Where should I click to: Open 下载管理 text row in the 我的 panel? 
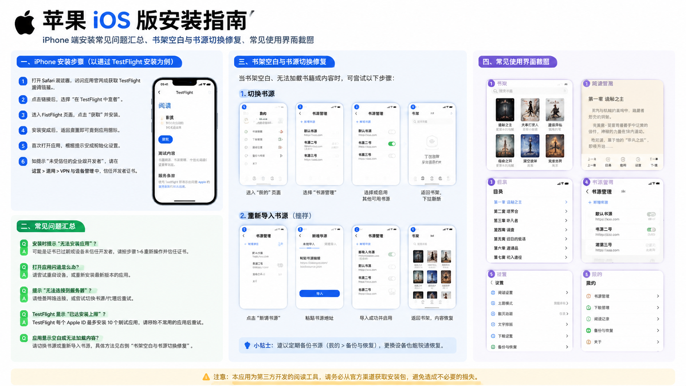pos(601,308)
